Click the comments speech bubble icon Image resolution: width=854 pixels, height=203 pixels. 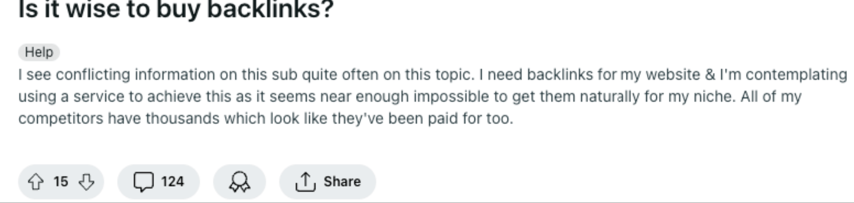pos(143,182)
